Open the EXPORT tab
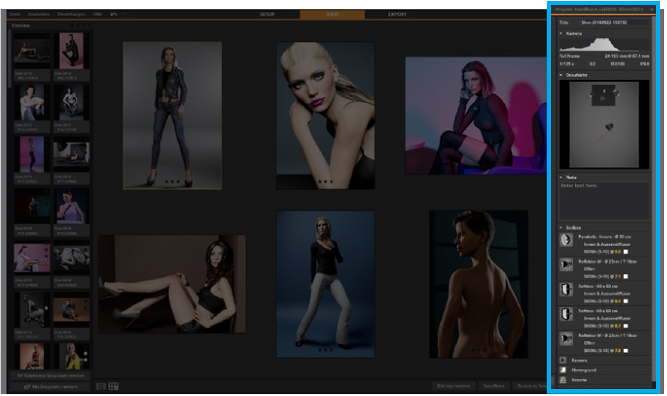 (397, 14)
